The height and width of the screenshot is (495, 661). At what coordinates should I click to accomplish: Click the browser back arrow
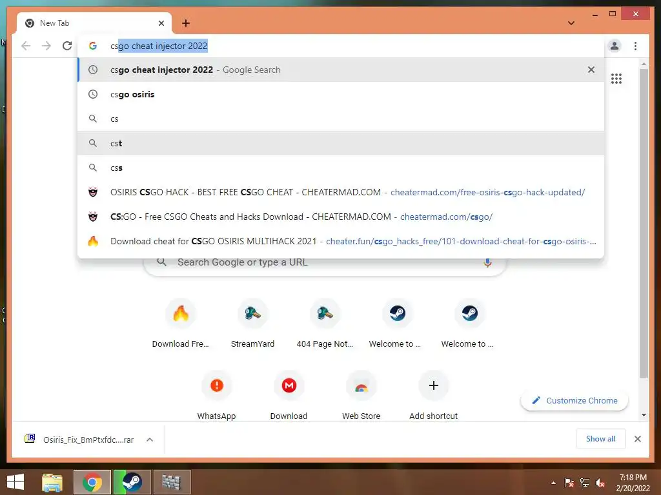point(26,46)
